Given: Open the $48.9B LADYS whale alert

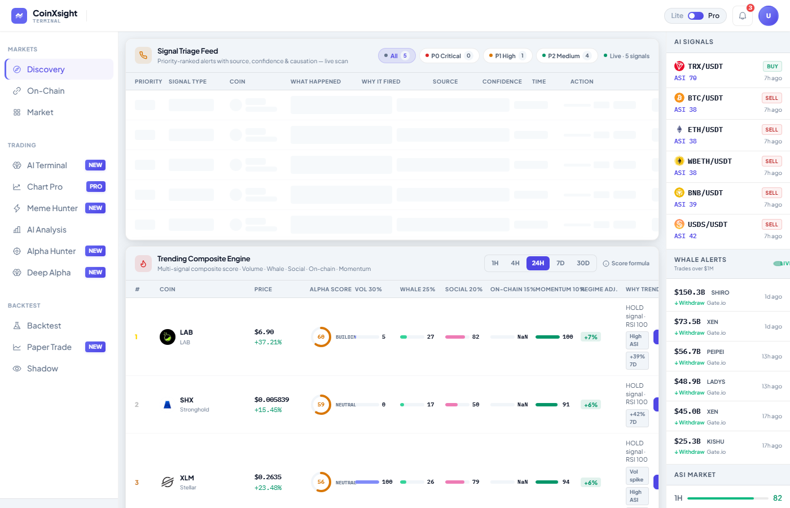Looking at the screenshot, I should pos(728,387).
